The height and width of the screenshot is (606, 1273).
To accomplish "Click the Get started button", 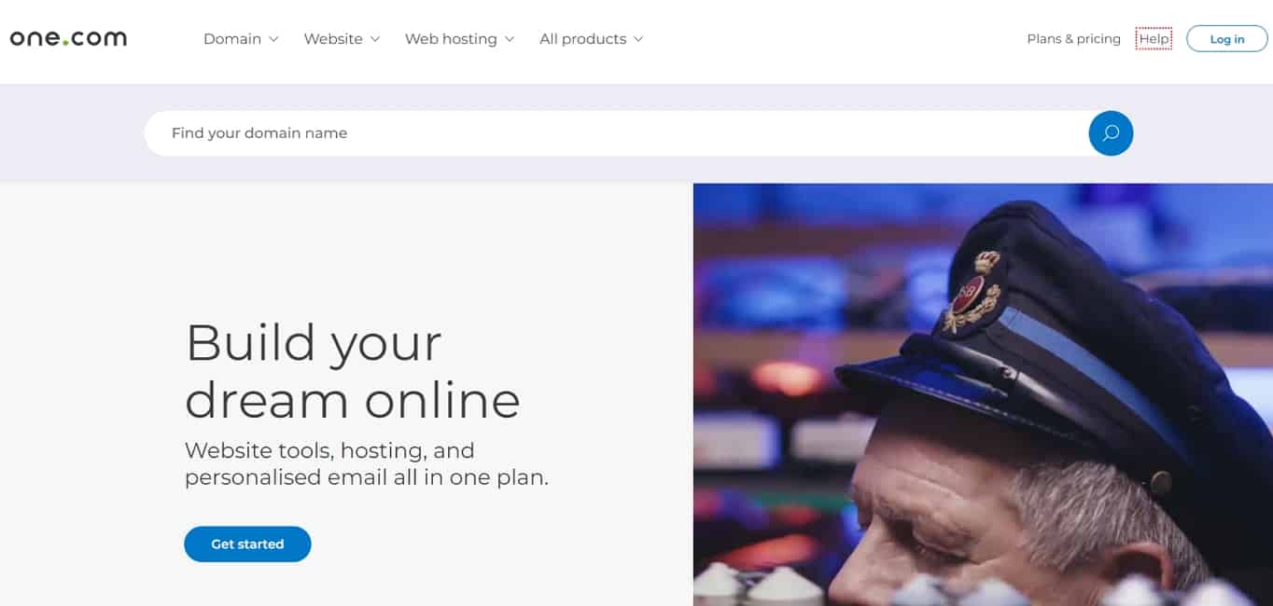I will [x=247, y=544].
